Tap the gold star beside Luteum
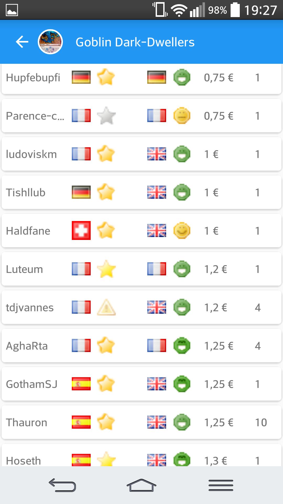The height and width of the screenshot is (504, 283). click(x=106, y=269)
